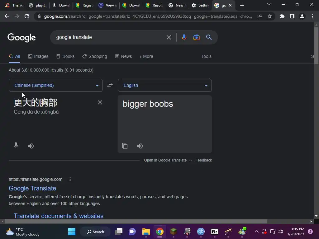Viewport: 319px width, 239px height.
Task: Open the taskbar Search box
Action: click(x=95, y=232)
